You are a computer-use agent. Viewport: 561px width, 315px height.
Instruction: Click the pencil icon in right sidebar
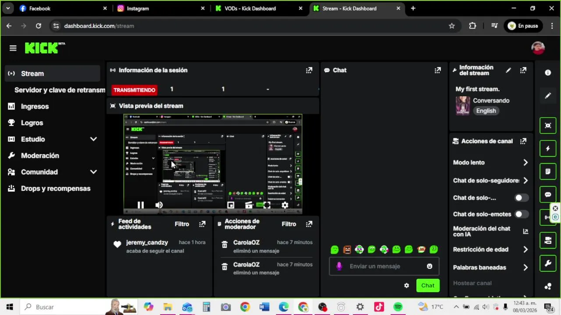[x=548, y=95]
